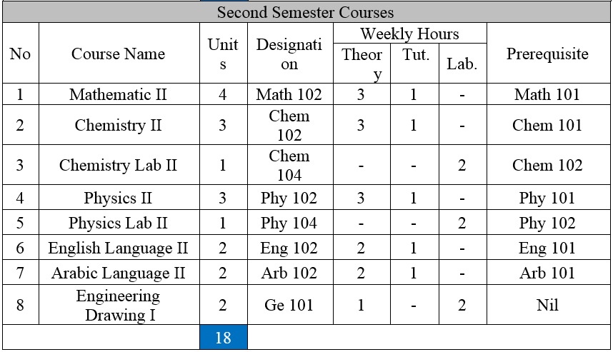This screenshot has height=352, width=613.
Task: Select the Chem 104 designation cell
Action: tap(290, 165)
